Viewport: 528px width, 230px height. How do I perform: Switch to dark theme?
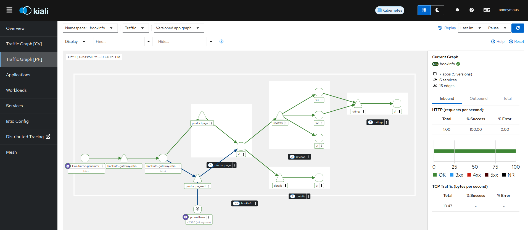tap(437, 10)
